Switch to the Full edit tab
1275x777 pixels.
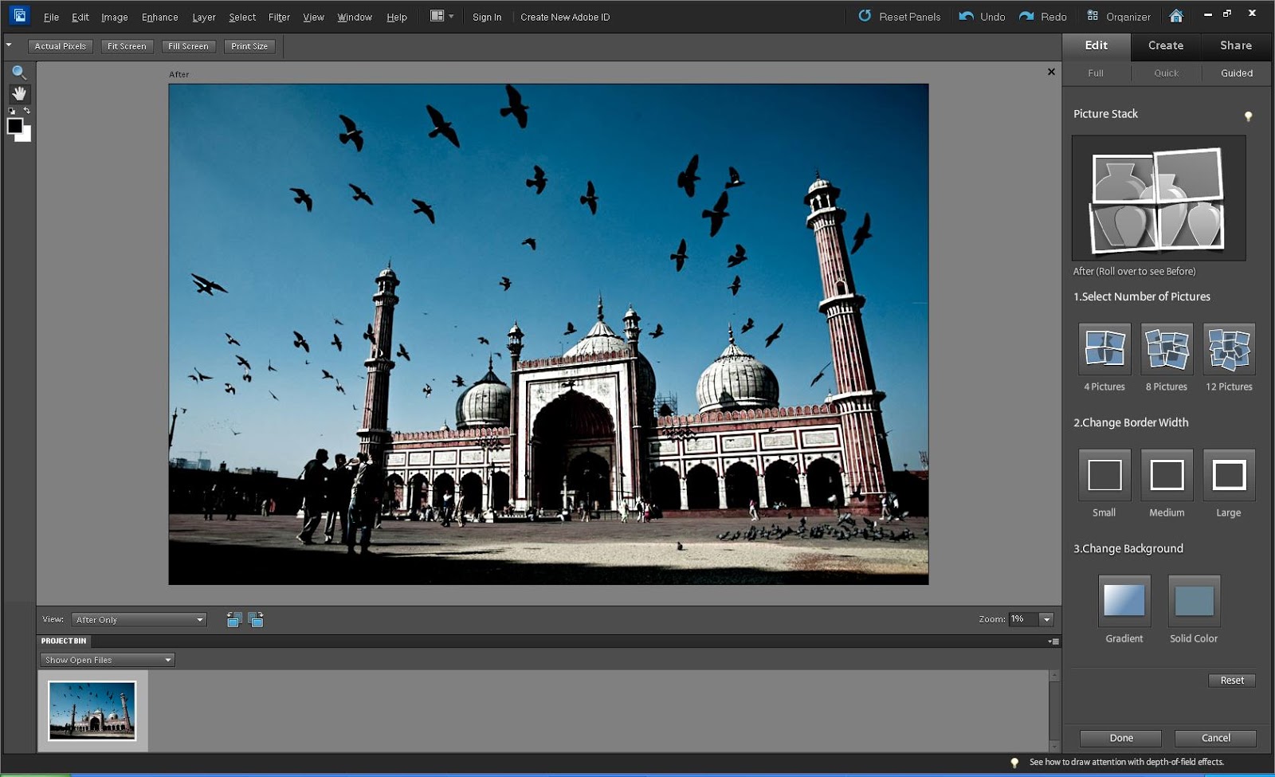click(1096, 73)
